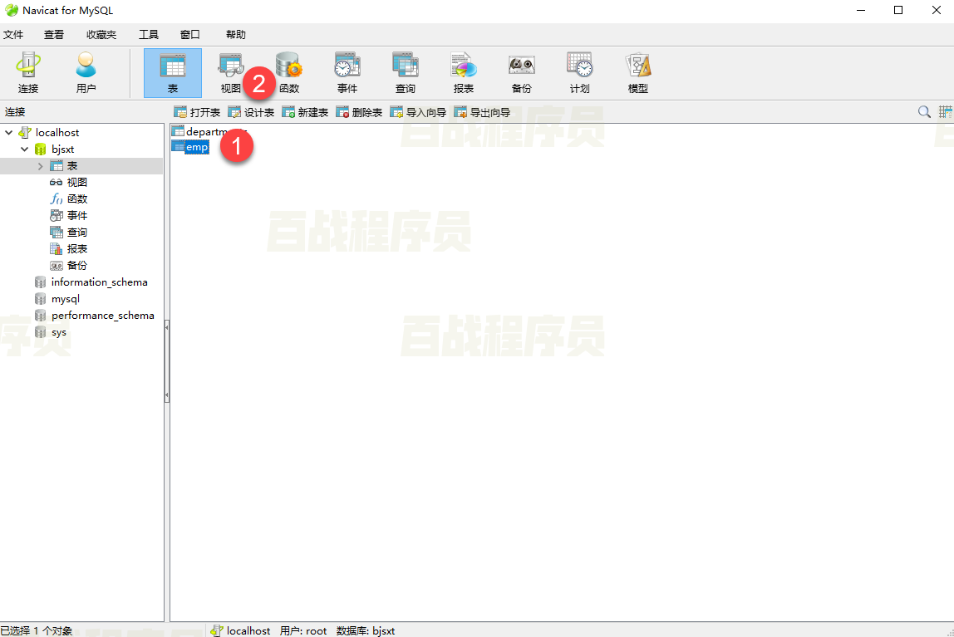Select the mysql database
954x637 pixels.
[65, 299]
